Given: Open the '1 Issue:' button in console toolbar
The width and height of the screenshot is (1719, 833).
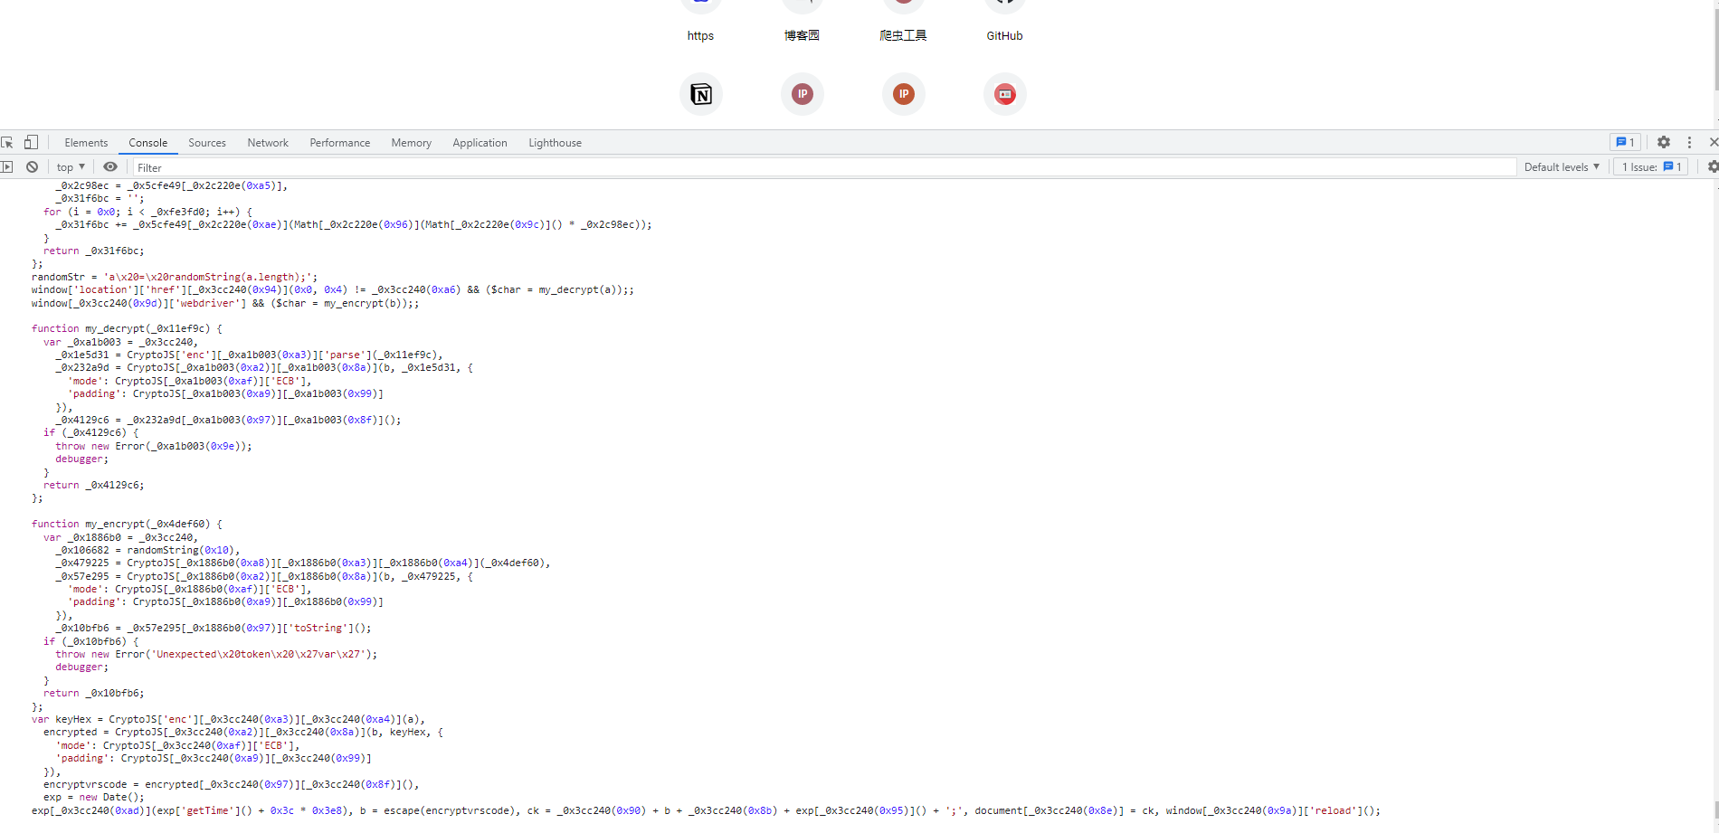Looking at the screenshot, I should 1651,166.
